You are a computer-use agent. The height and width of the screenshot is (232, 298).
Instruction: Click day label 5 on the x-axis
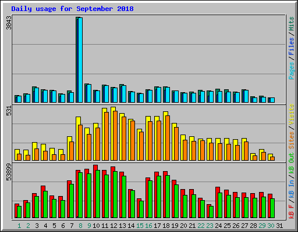pyautogui.click(x=54, y=226)
